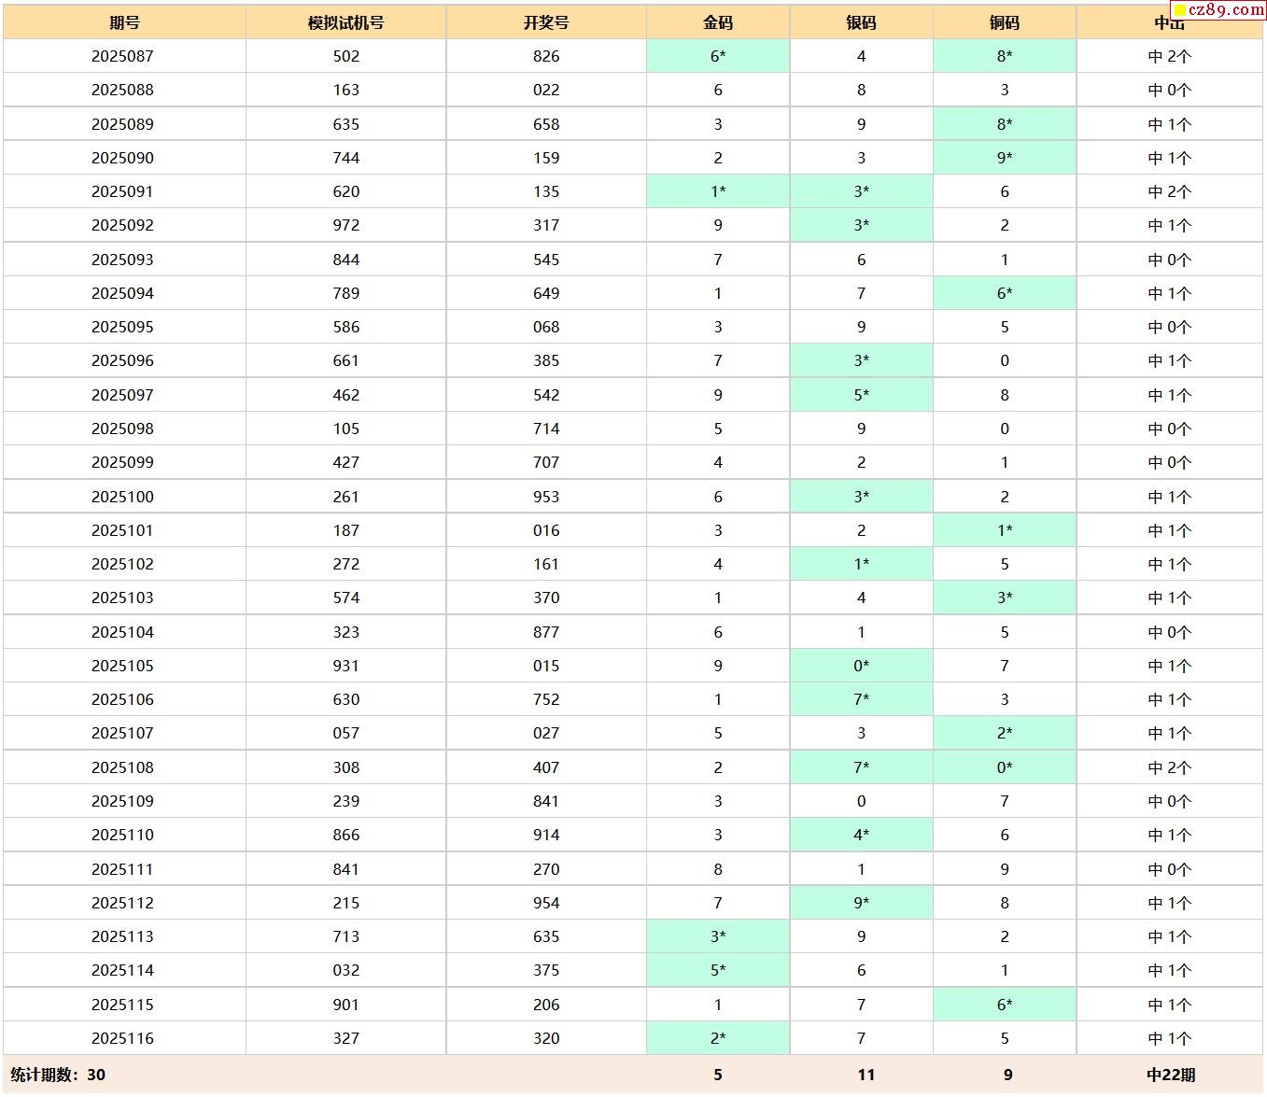Click highlighted gold code 1* in row 2025091
The image size is (1267, 1097).
coord(718,191)
